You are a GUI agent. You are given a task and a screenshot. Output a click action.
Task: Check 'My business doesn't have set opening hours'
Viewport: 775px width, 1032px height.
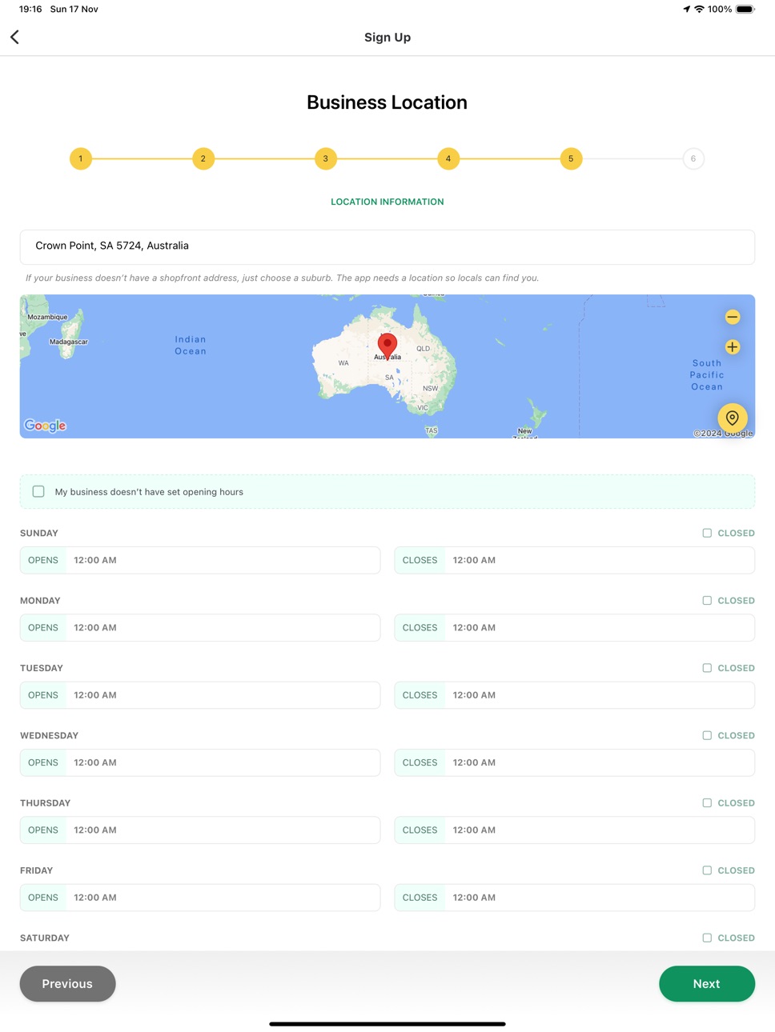pyautogui.click(x=38, y=491)
